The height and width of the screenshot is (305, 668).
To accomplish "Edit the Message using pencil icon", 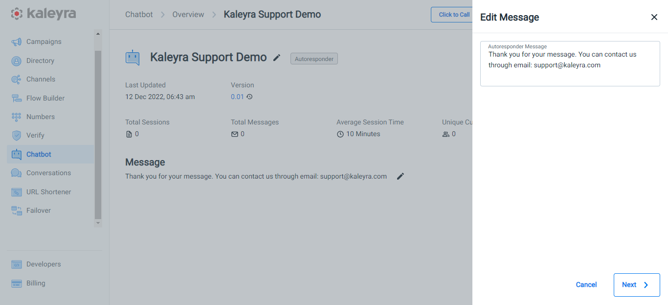I will [401, 176].
